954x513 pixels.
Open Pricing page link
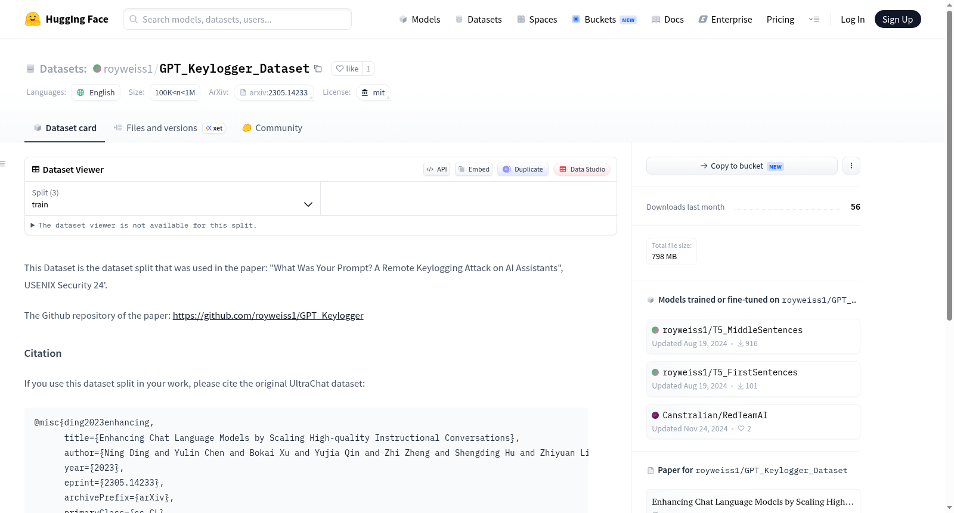pyautogui.click(x=780, y=19)
